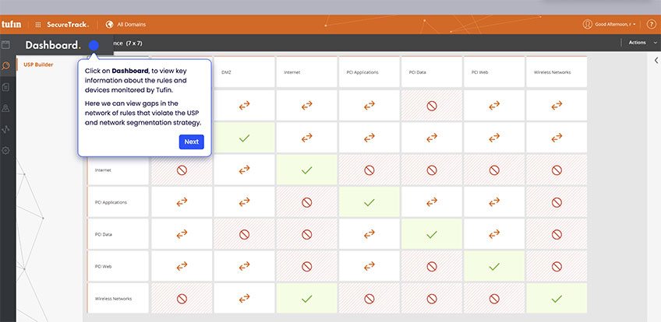Collapse the right side panel chevron
Screen dimensions: 661x322
pyautogui.click(x=656, y=60)
